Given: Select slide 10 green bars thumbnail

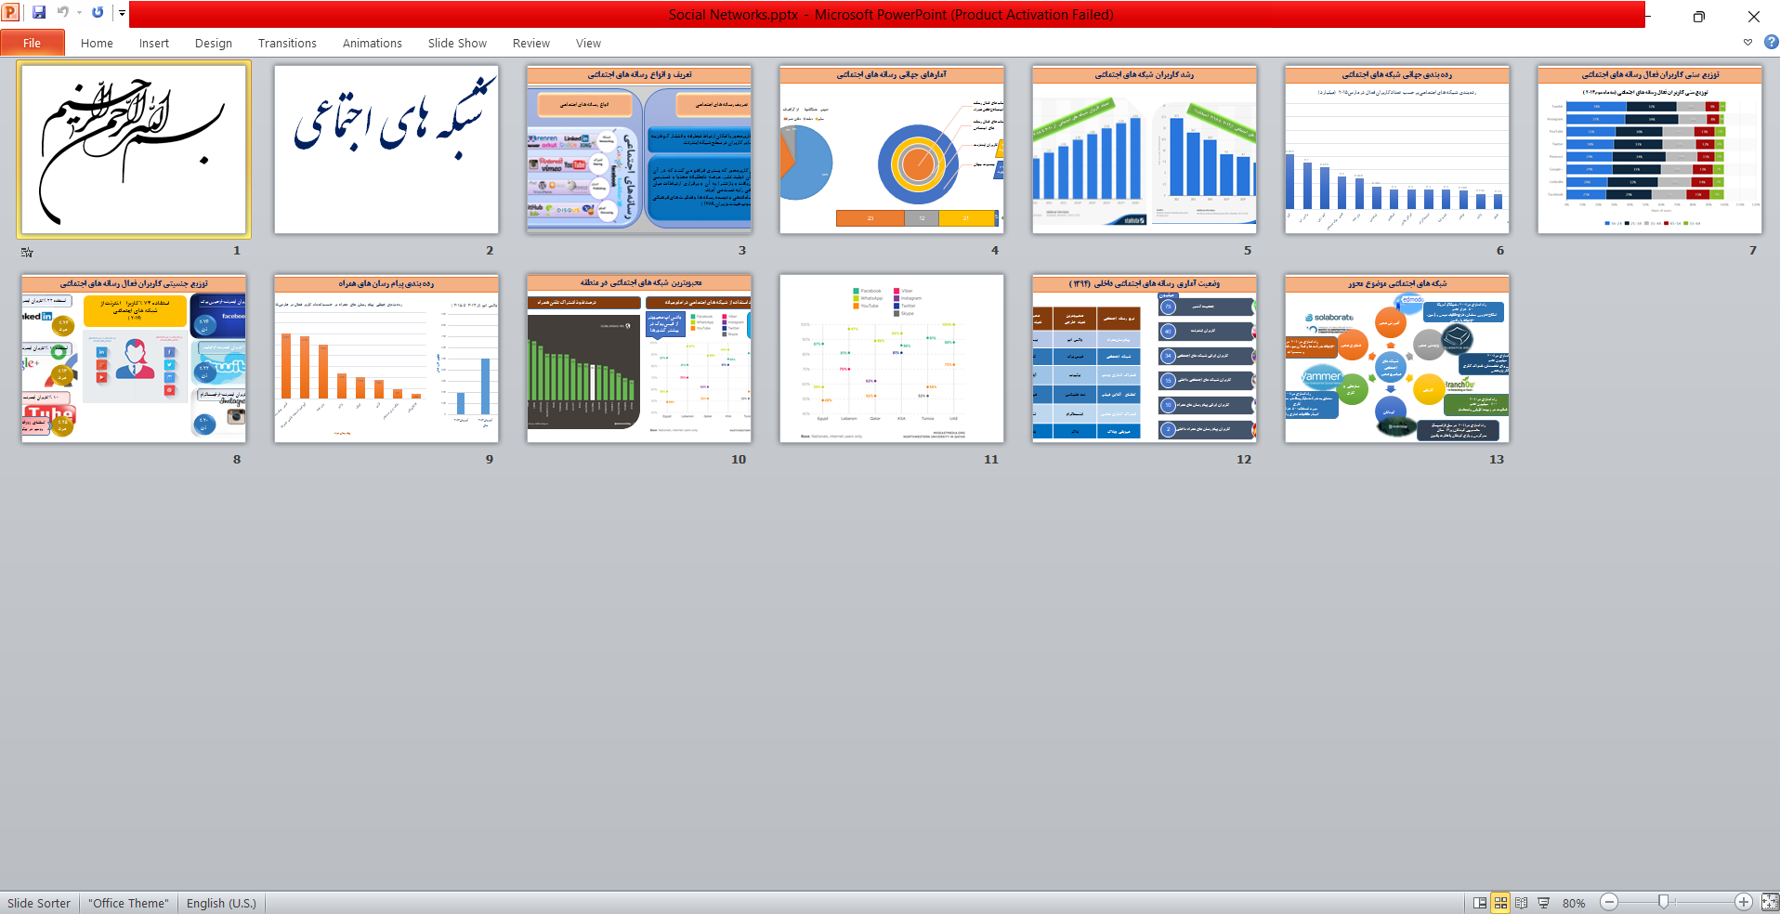Looking at the screenshot, I should [x=639, y=359].
